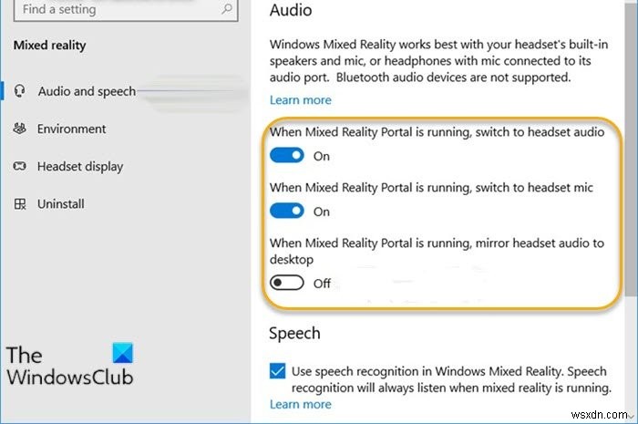The image size is (638, 424).
Task: Click the Mixed reality sidebar heading
Action: pyautogui.click(x=49, y=46)
